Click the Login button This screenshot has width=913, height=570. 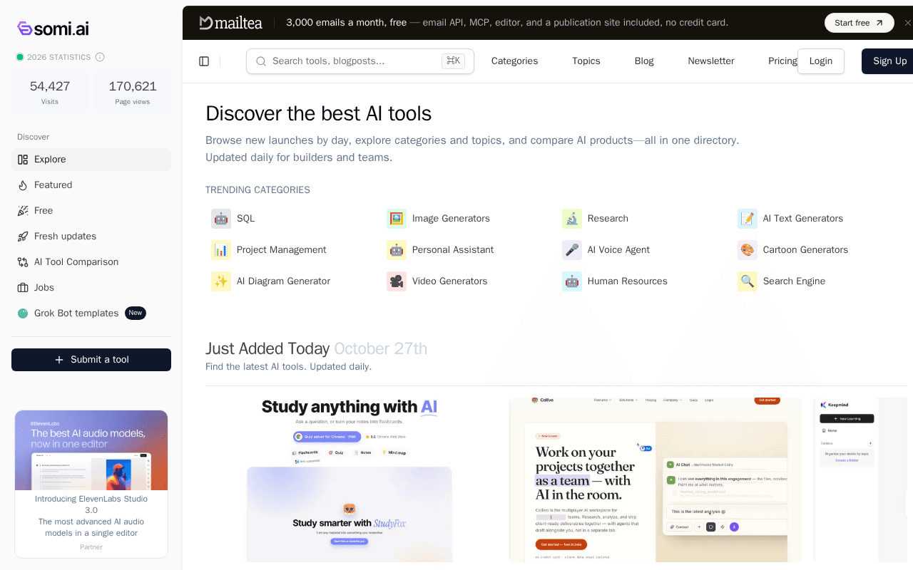point(821,61)
